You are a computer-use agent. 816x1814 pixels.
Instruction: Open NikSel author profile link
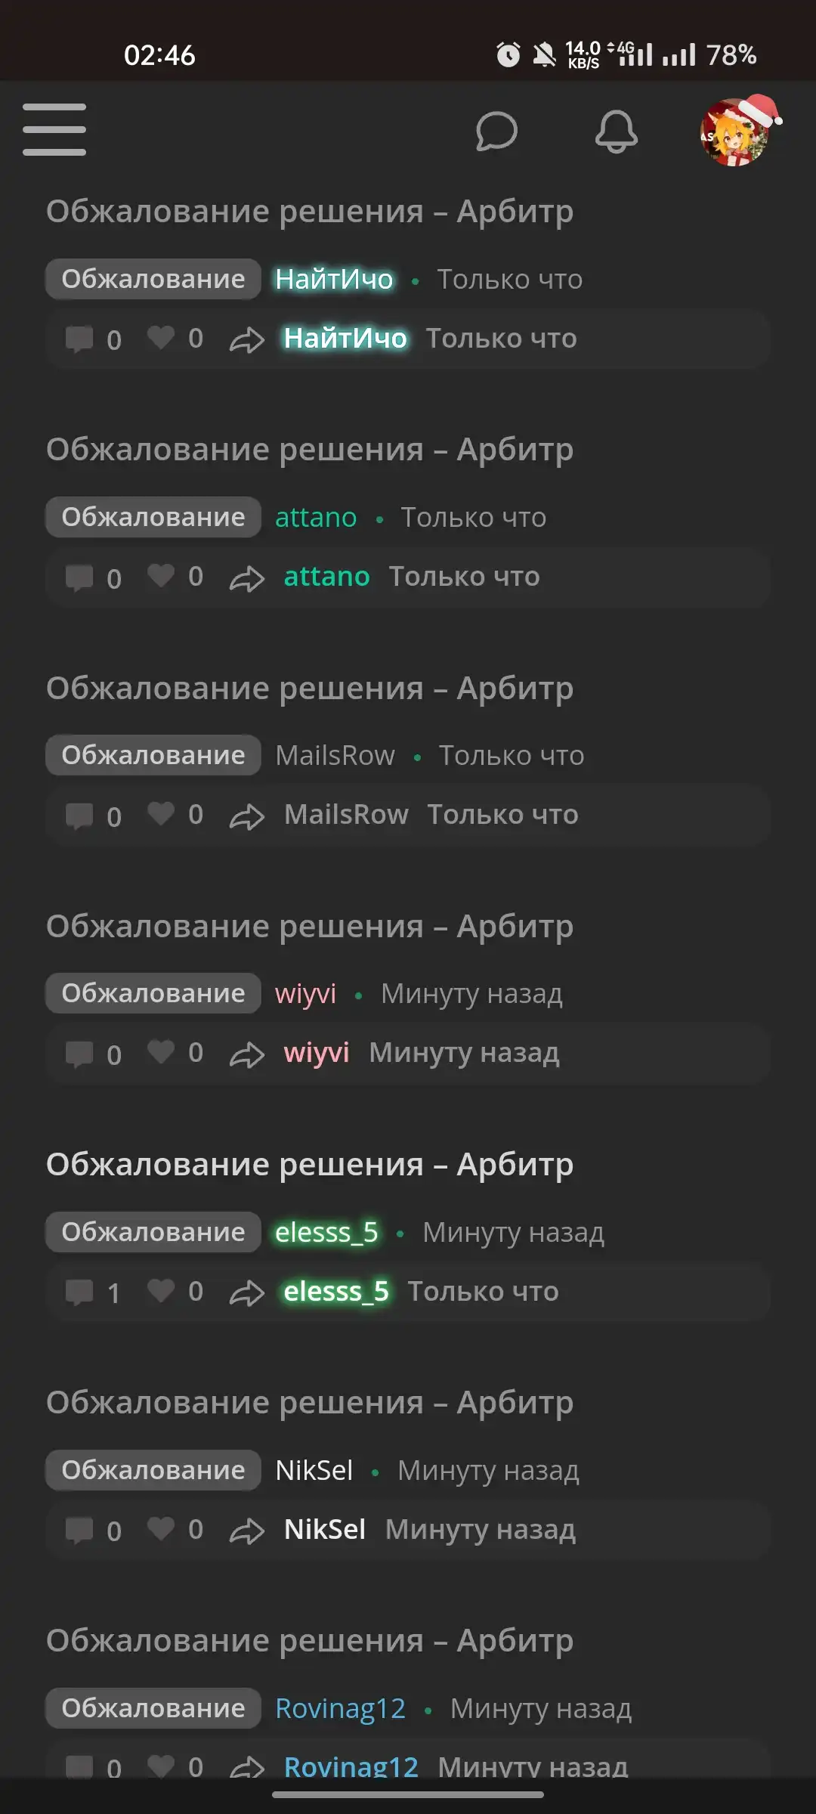click(314, 1470)
